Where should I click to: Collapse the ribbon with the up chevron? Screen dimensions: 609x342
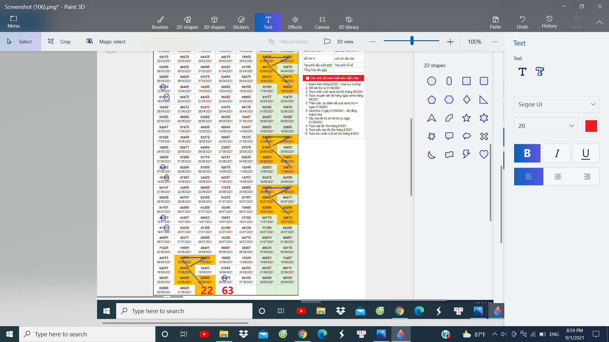(599, 22)
